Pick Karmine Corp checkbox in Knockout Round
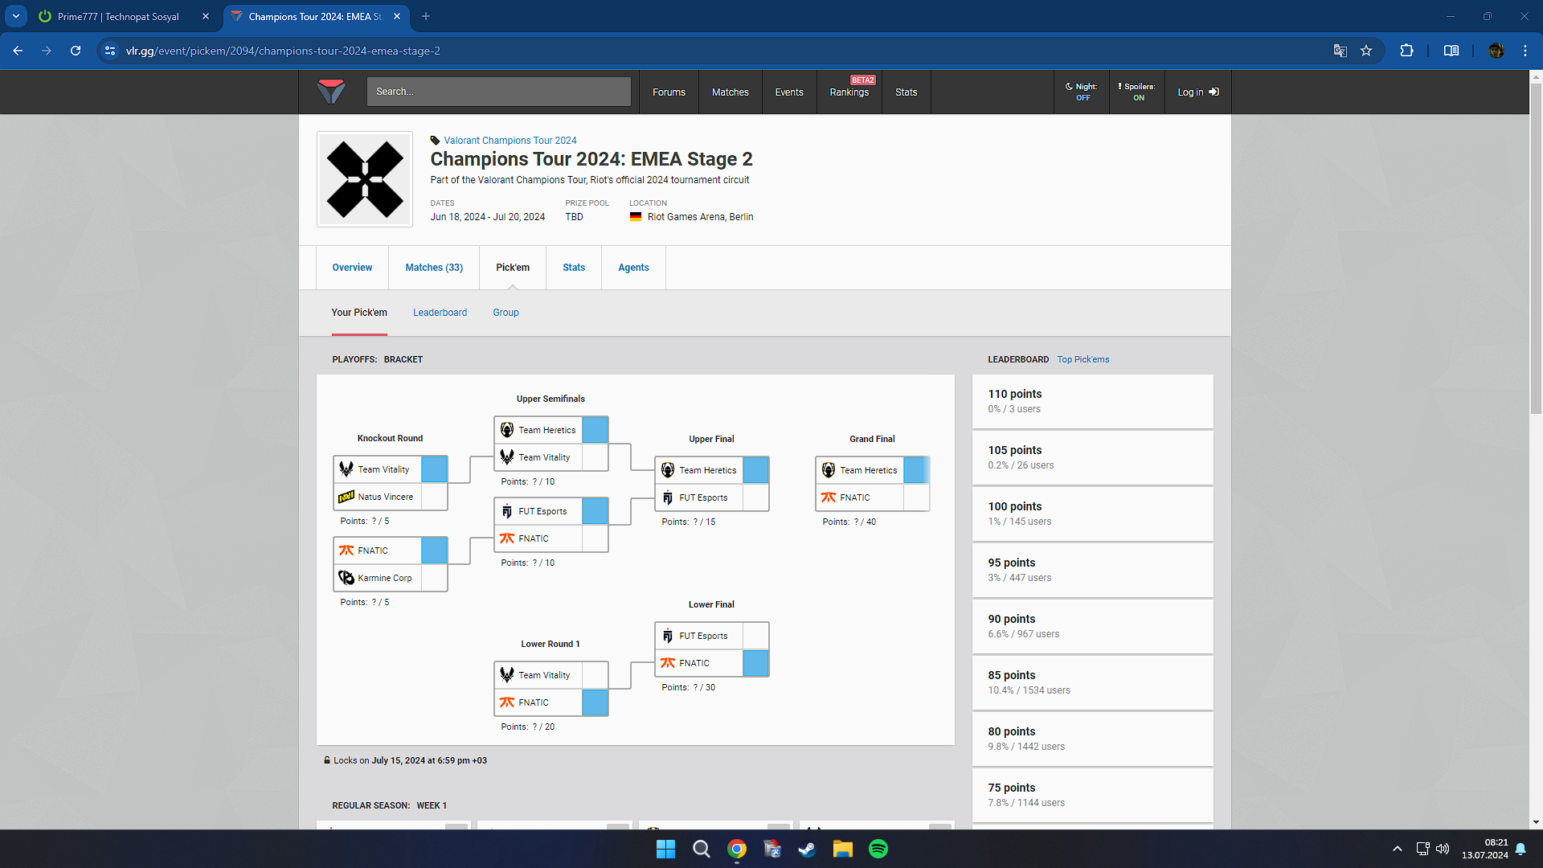1543x868 pixels. [434, 578]
